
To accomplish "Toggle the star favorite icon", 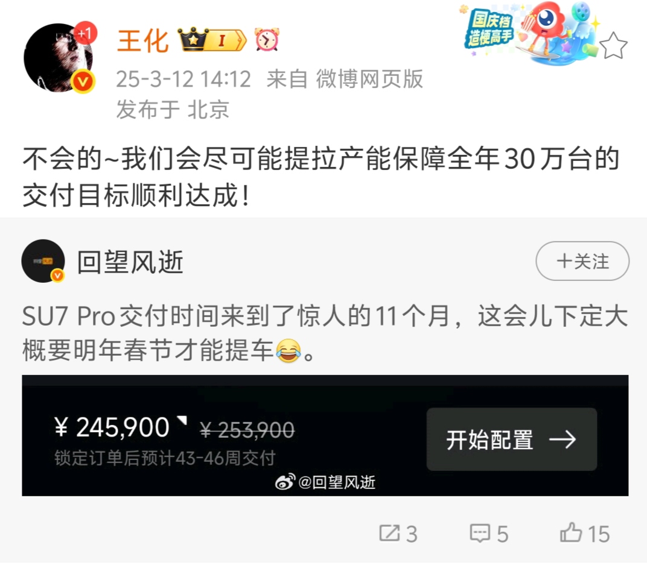I will pos(613,46).
